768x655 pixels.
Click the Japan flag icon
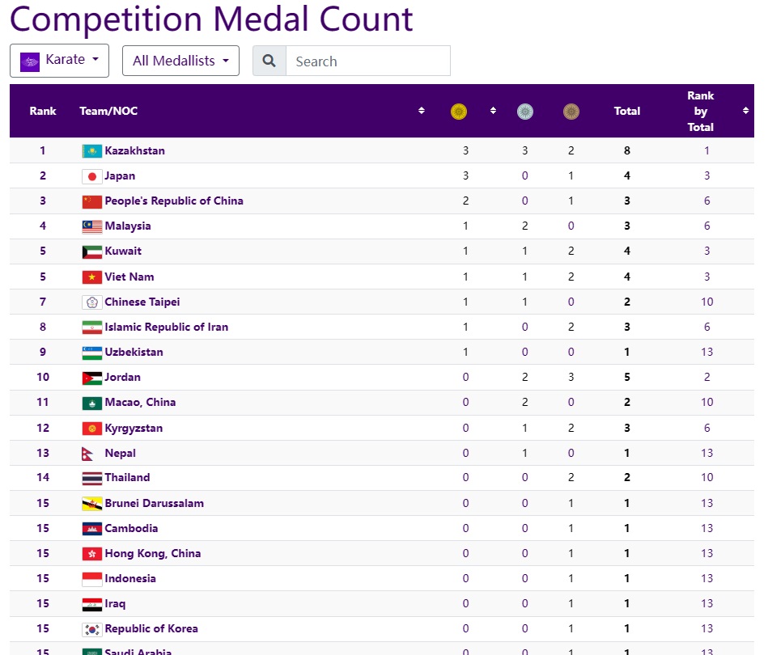point(91,176)
